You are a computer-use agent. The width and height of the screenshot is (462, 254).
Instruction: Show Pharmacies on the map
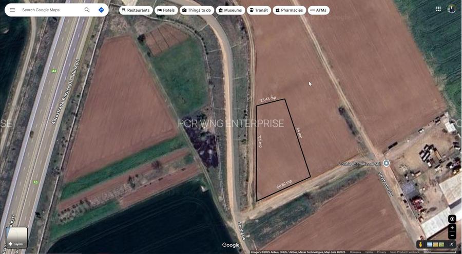point(289,10)
